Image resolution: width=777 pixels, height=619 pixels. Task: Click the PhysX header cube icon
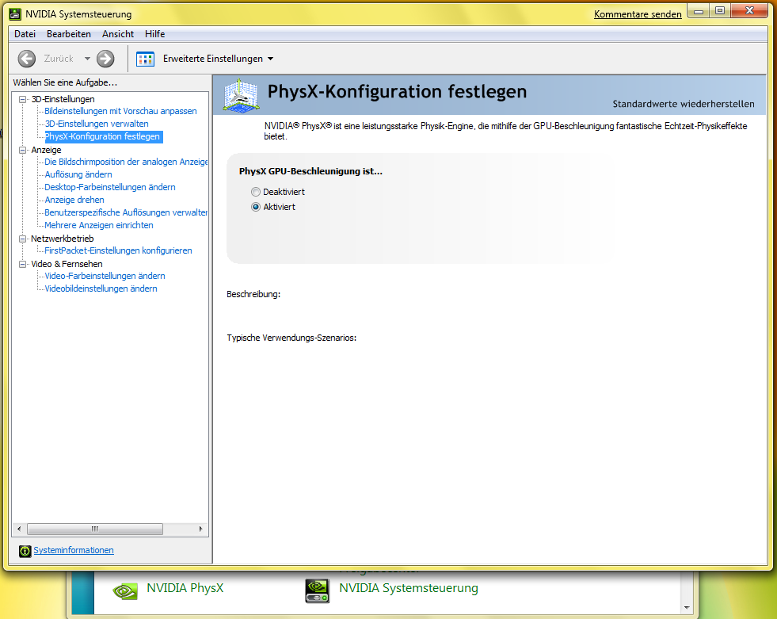click(240, 95)
